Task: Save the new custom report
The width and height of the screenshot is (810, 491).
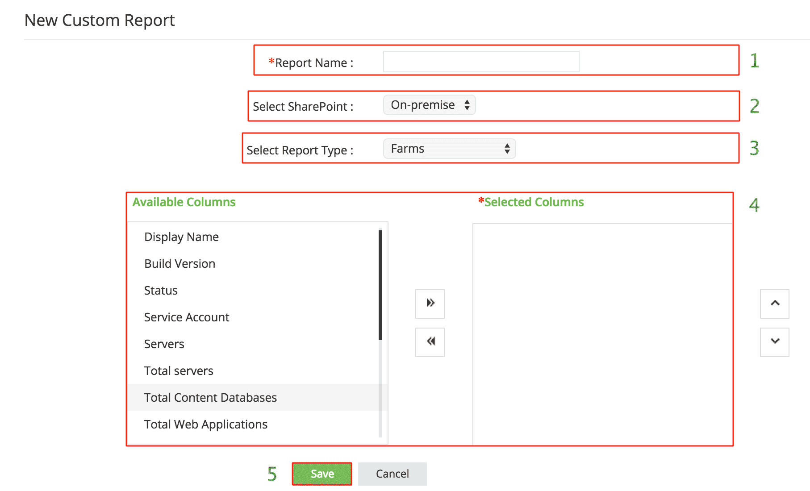Action: pyautogui.click(x=321, y=474)
